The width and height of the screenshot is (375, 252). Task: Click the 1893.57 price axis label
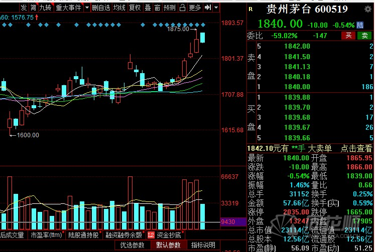click(x=232, y=23)
